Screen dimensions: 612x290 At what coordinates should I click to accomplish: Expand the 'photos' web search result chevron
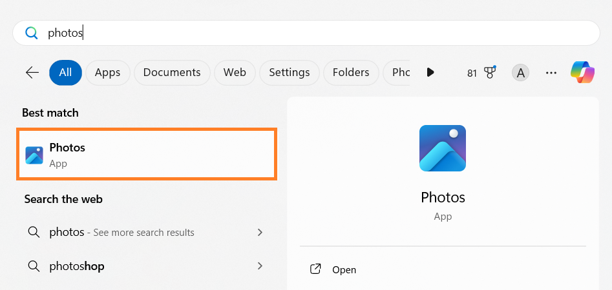[x=260, y=232]
